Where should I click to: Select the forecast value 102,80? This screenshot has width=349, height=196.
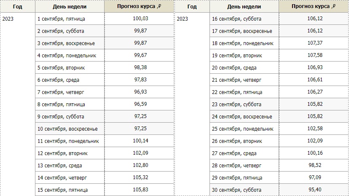(141, 166)
